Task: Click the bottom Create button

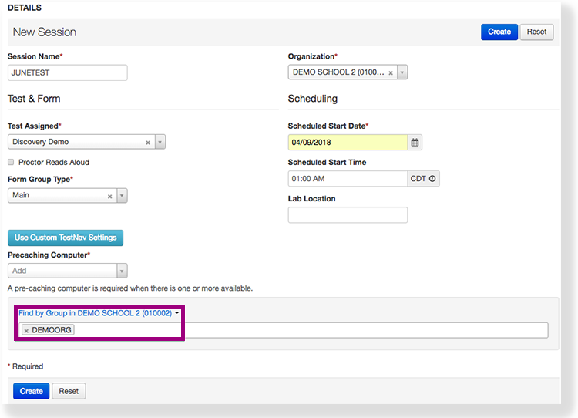Action: (31, 391)
